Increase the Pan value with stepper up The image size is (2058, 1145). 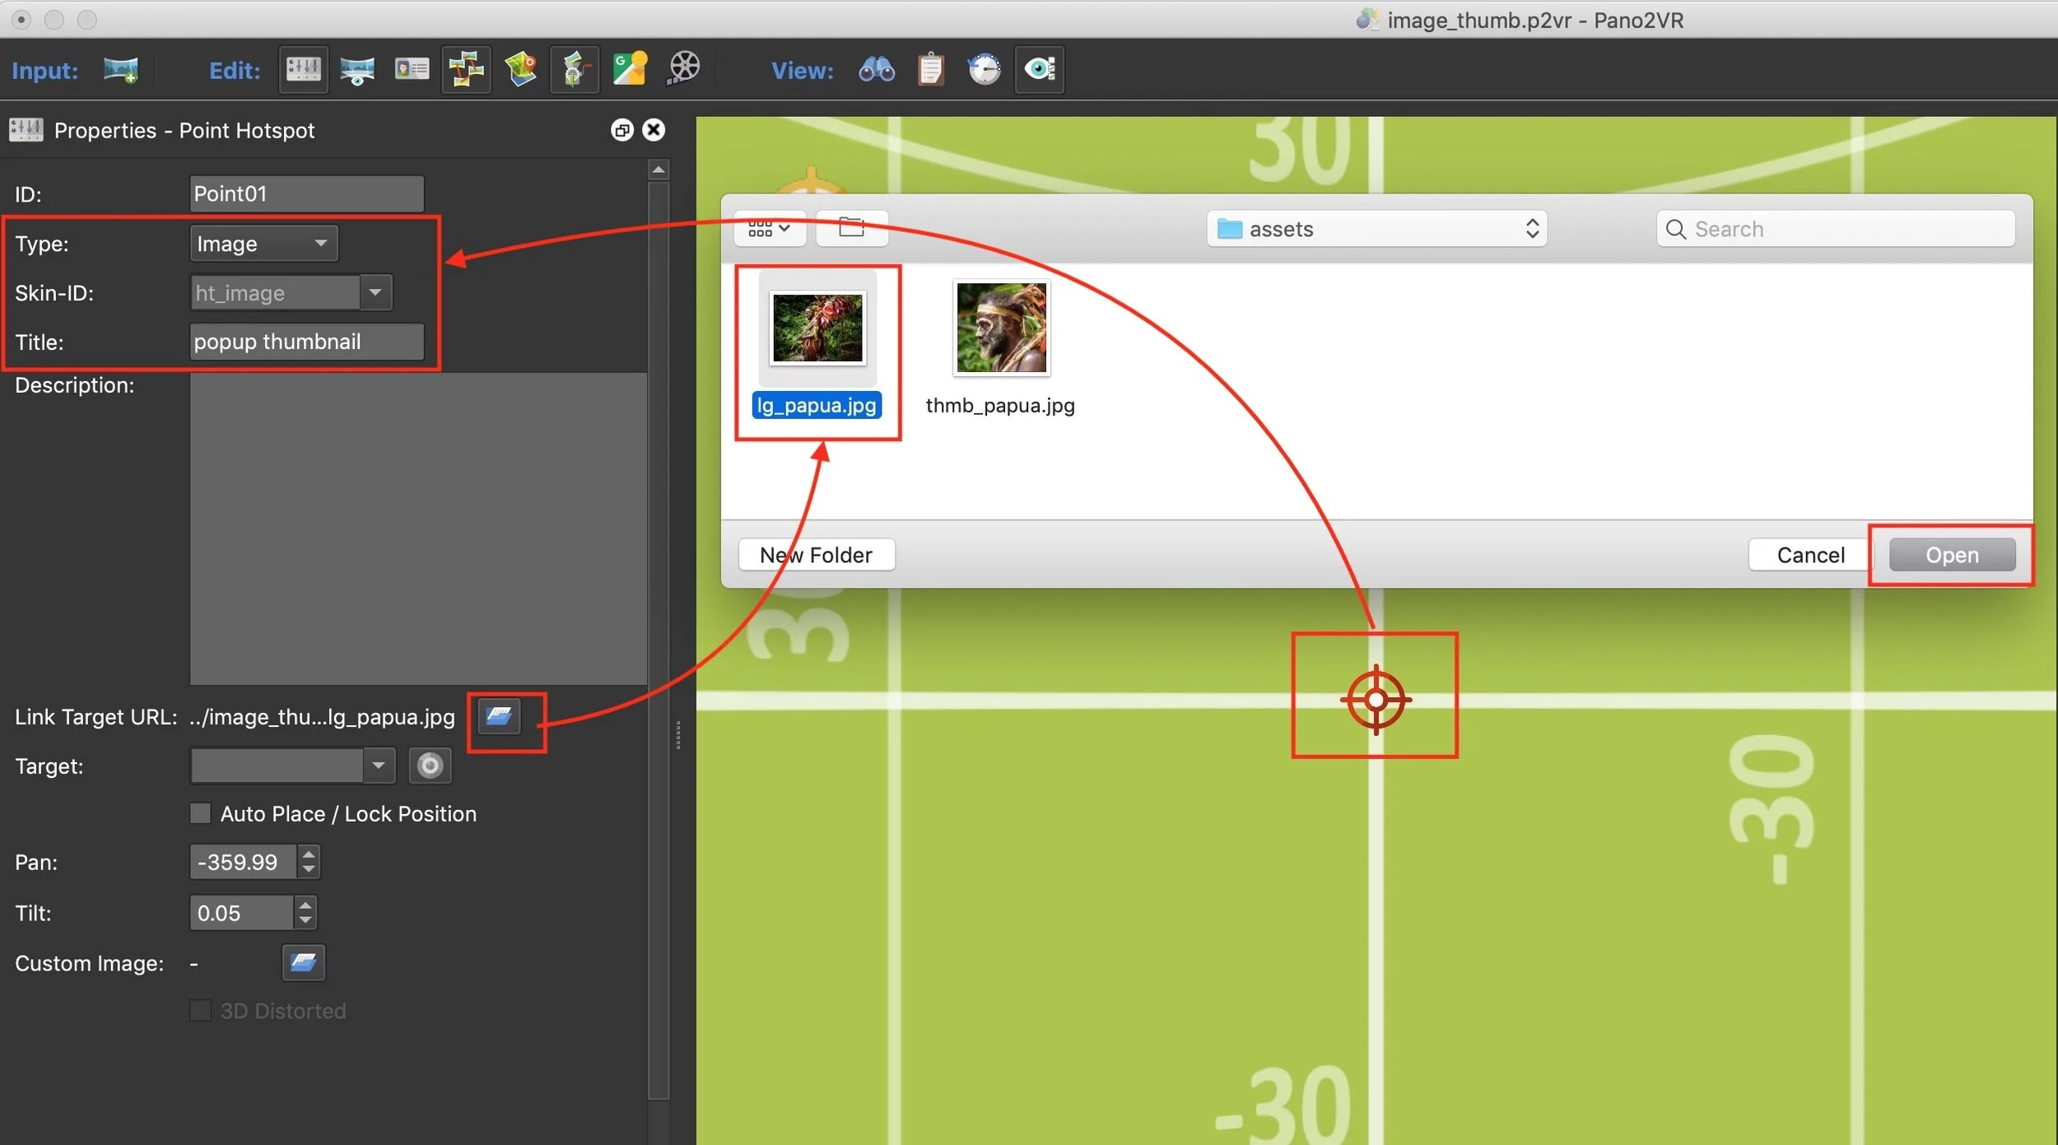309,854
